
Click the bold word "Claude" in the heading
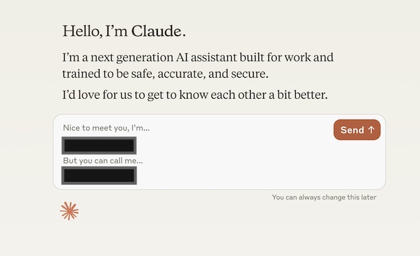tap(156, 31)
